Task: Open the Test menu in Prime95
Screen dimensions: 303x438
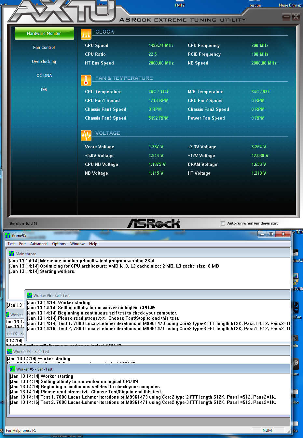Action: point(11,243)
